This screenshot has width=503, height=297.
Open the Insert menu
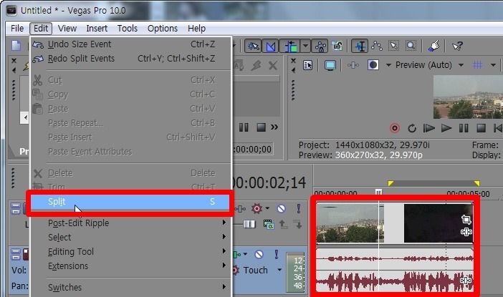pyautogui.click(x=97, y=29)
